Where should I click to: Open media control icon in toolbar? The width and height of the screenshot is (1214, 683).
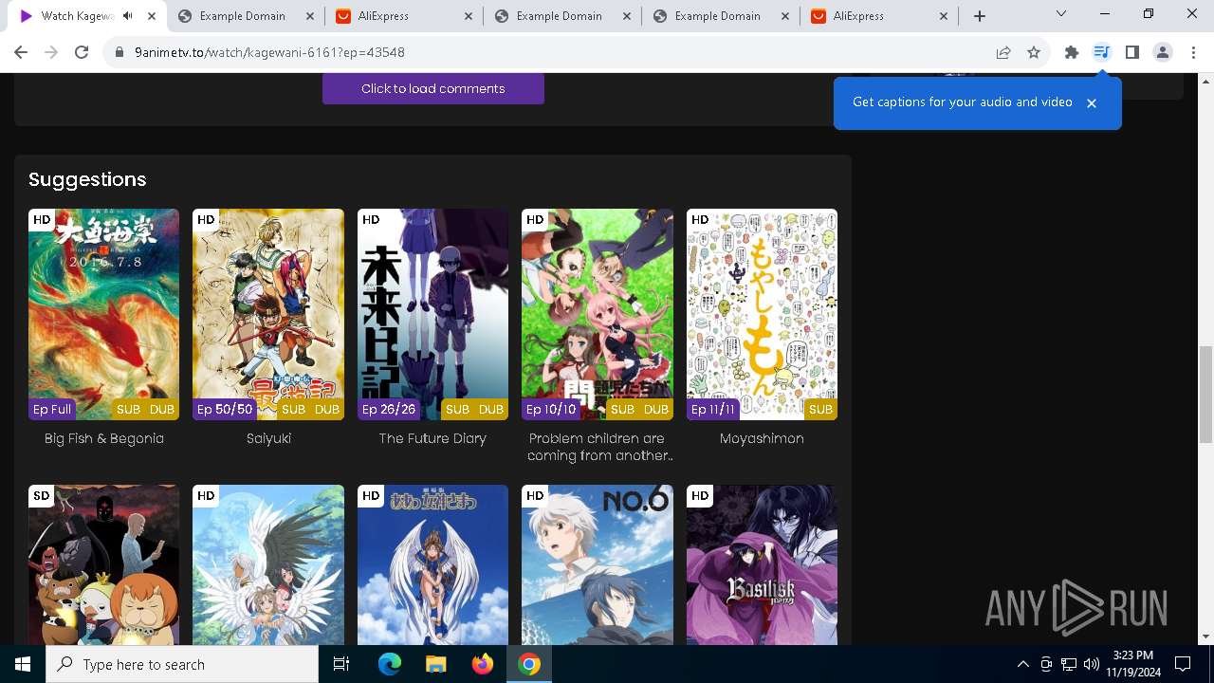tap(1101, 52)
